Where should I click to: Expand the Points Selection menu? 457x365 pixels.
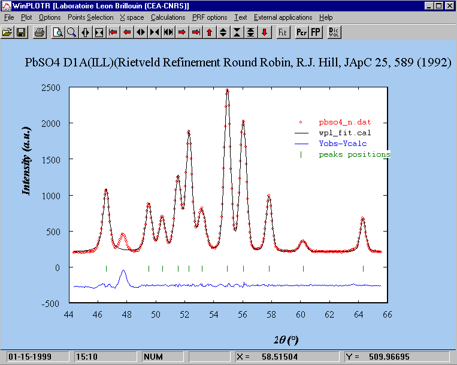pos(90,17)
